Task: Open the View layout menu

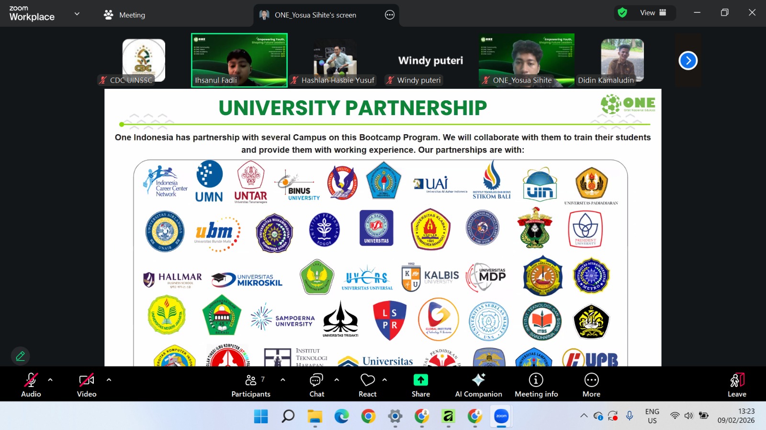Action: (x=653, y=13)
